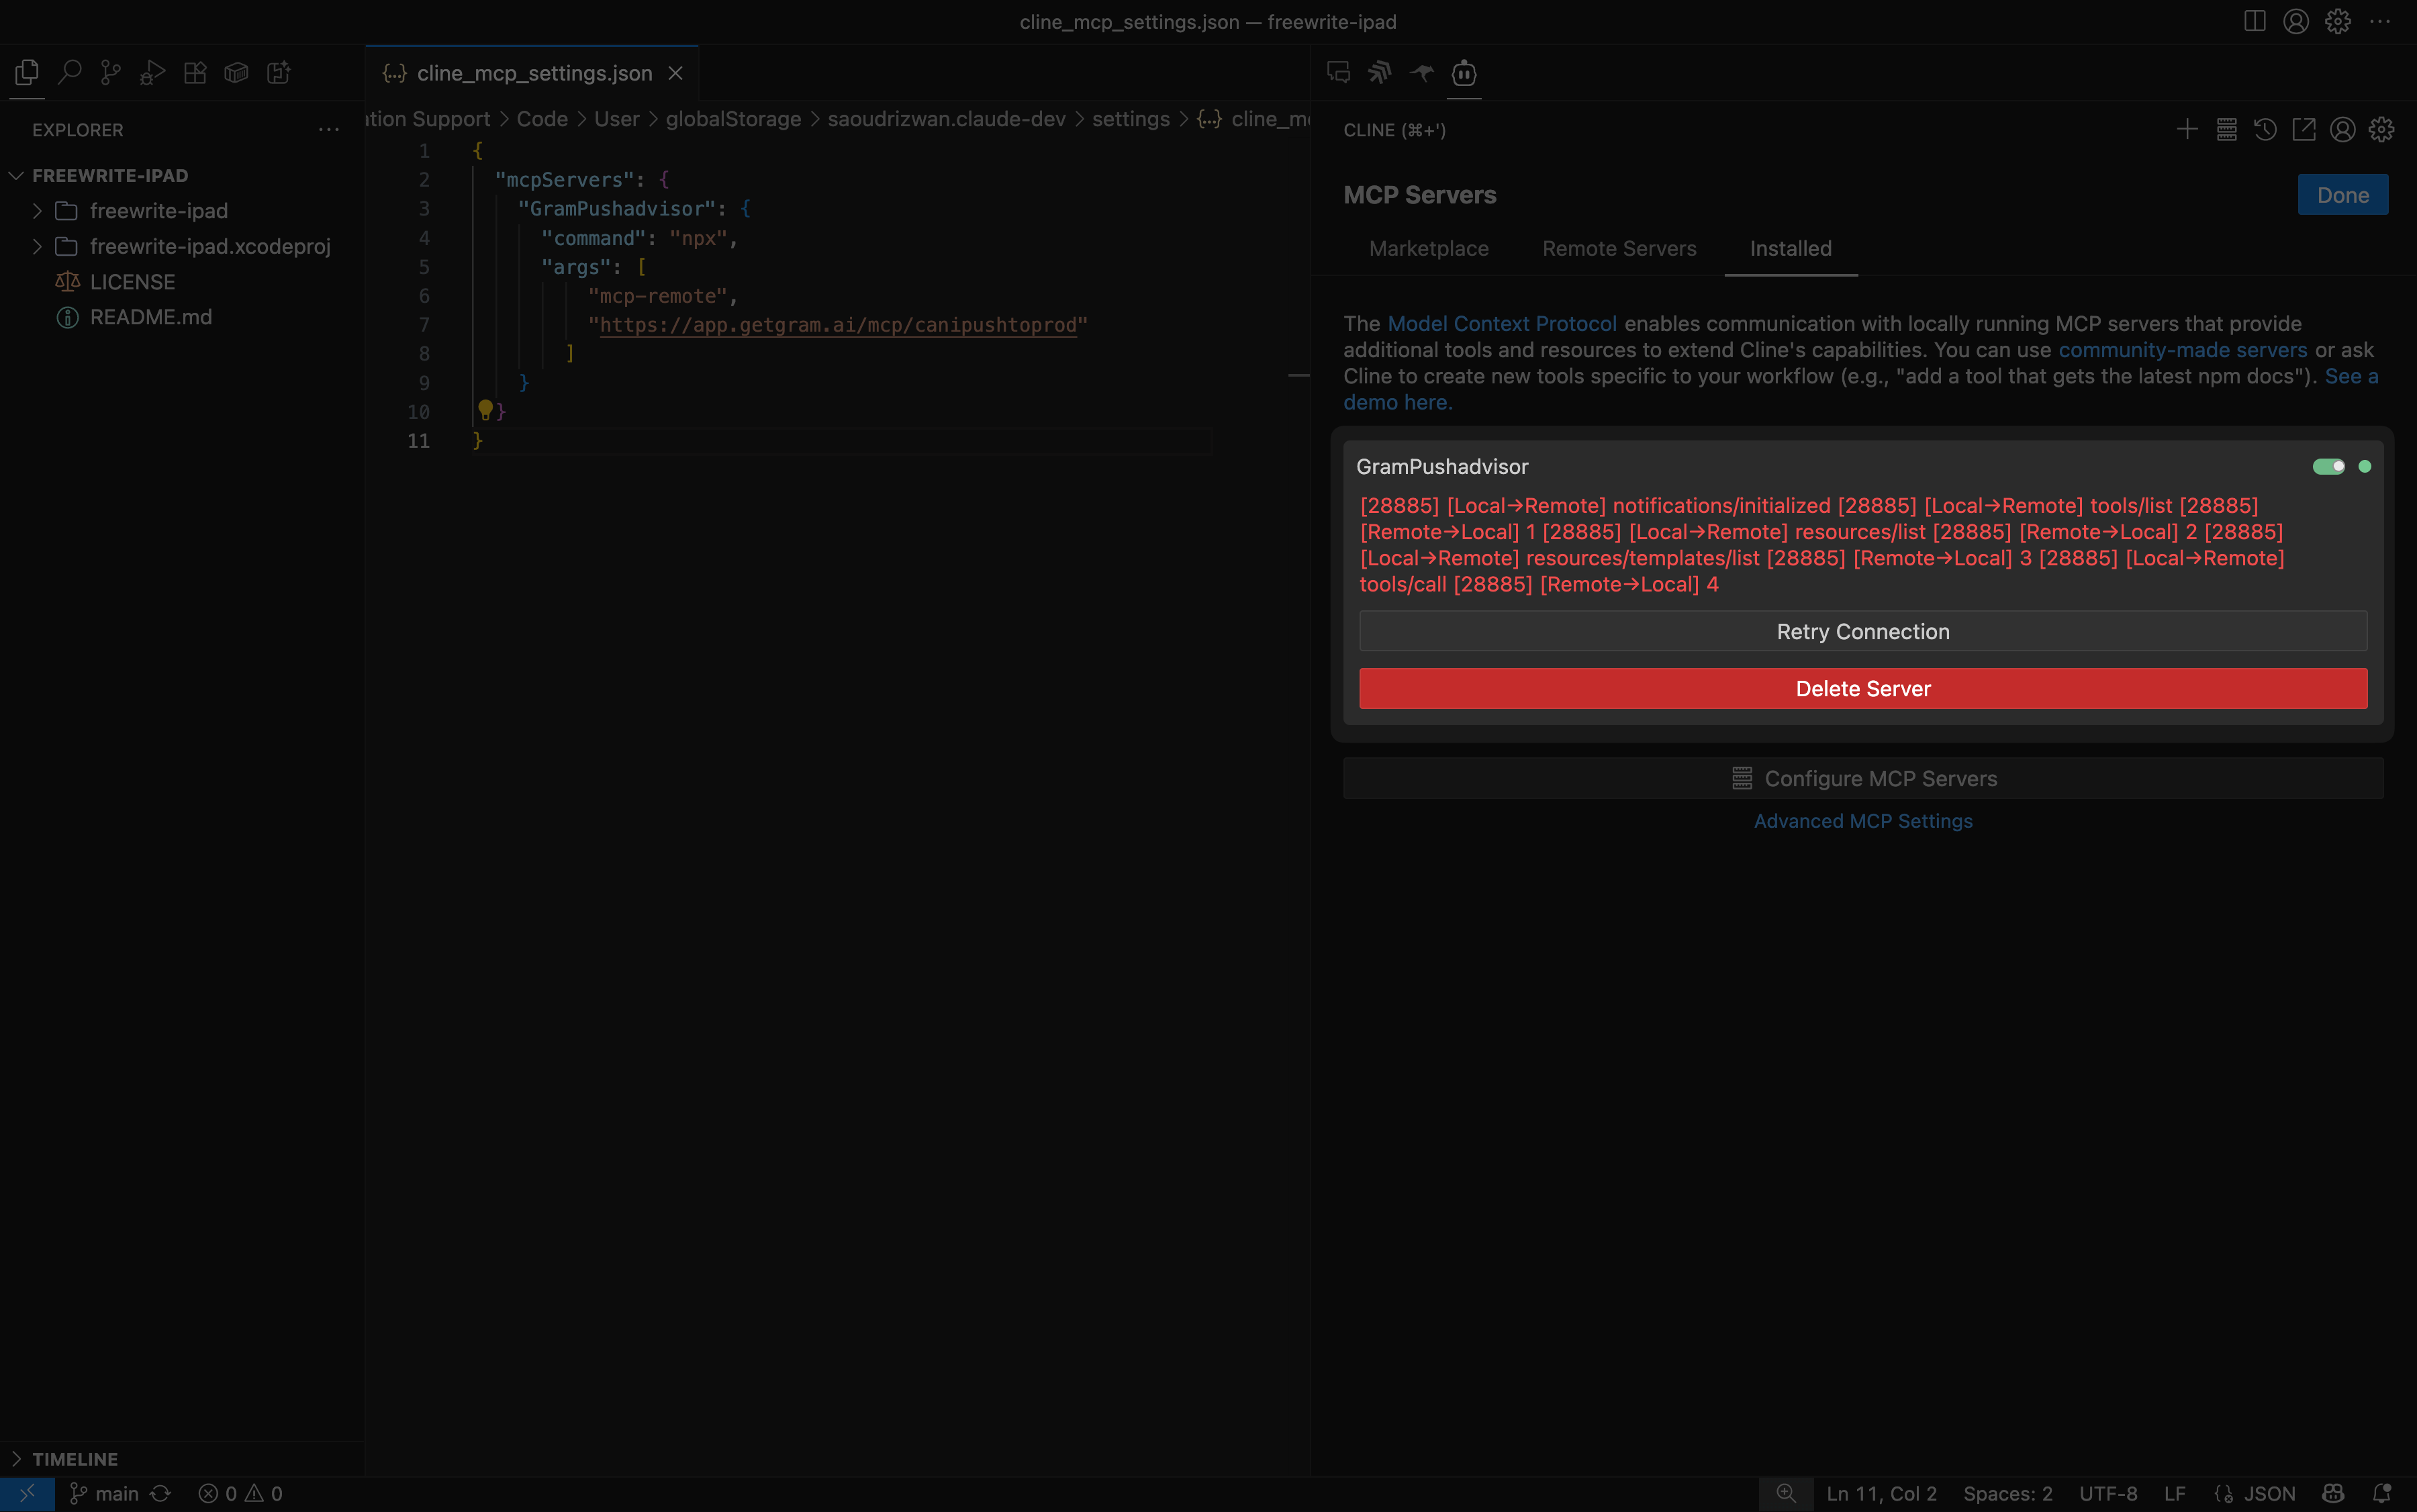Viewport: 2417px width, 1512px height.
Task: Click the Delete Server button
Action: (1863, 688)
